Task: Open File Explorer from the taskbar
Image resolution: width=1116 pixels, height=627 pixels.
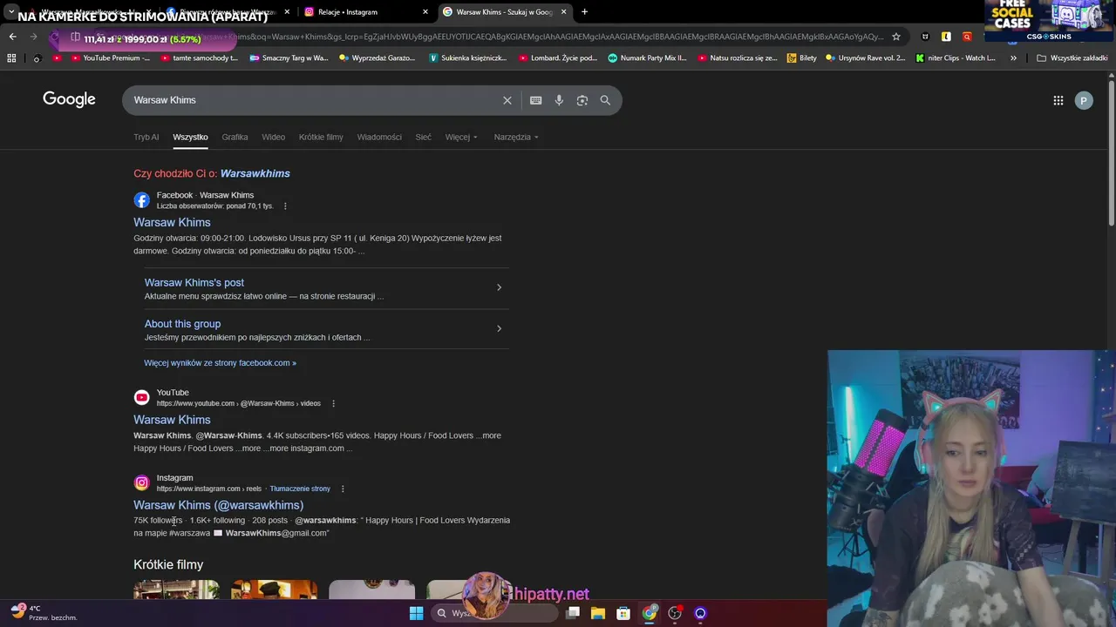Action: point(598,613)
